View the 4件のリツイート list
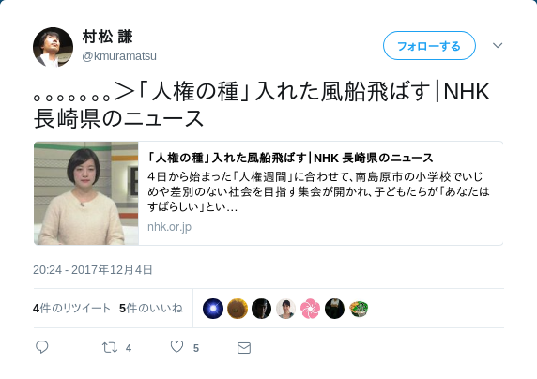Image resolution: width=537 pixels, height=379 pixels. pyautogui.click(x=71, y=308)
